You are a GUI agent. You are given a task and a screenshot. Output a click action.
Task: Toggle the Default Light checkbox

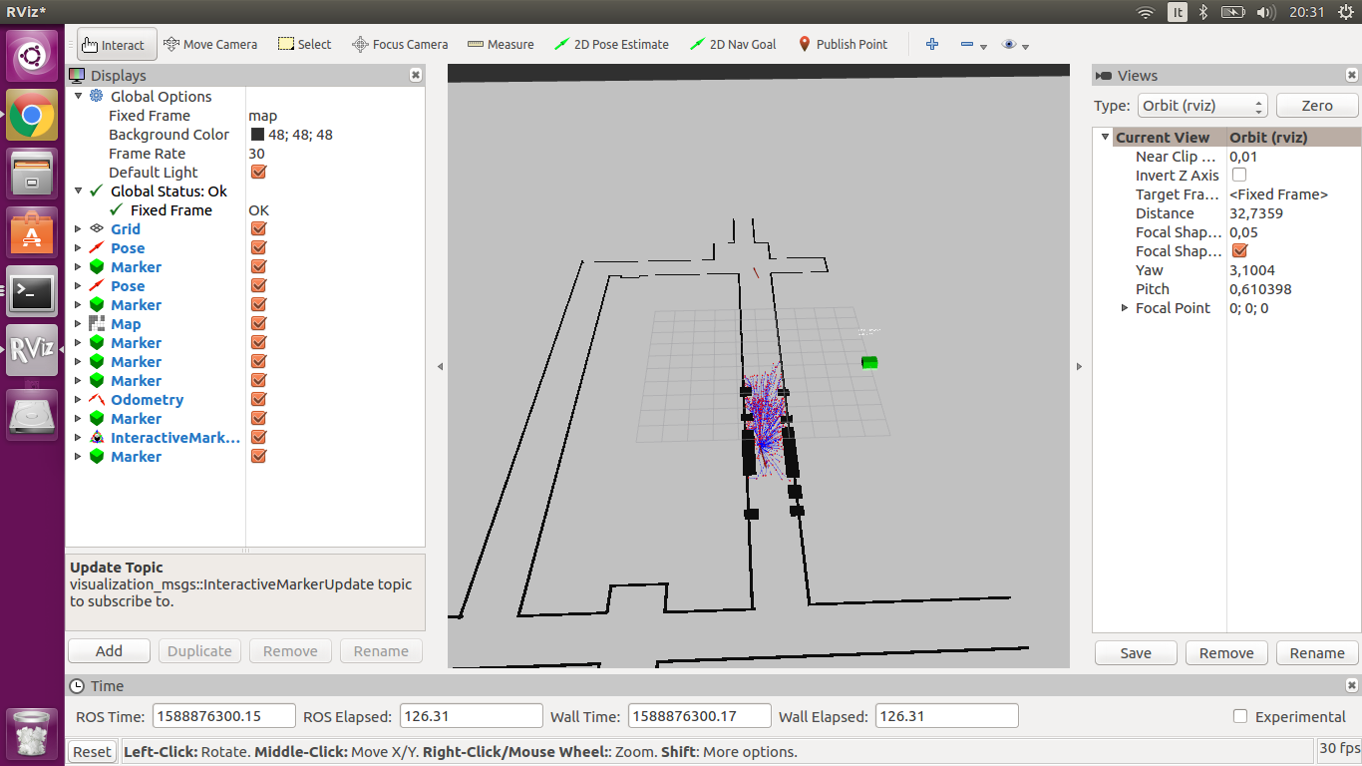click(258, 172)
